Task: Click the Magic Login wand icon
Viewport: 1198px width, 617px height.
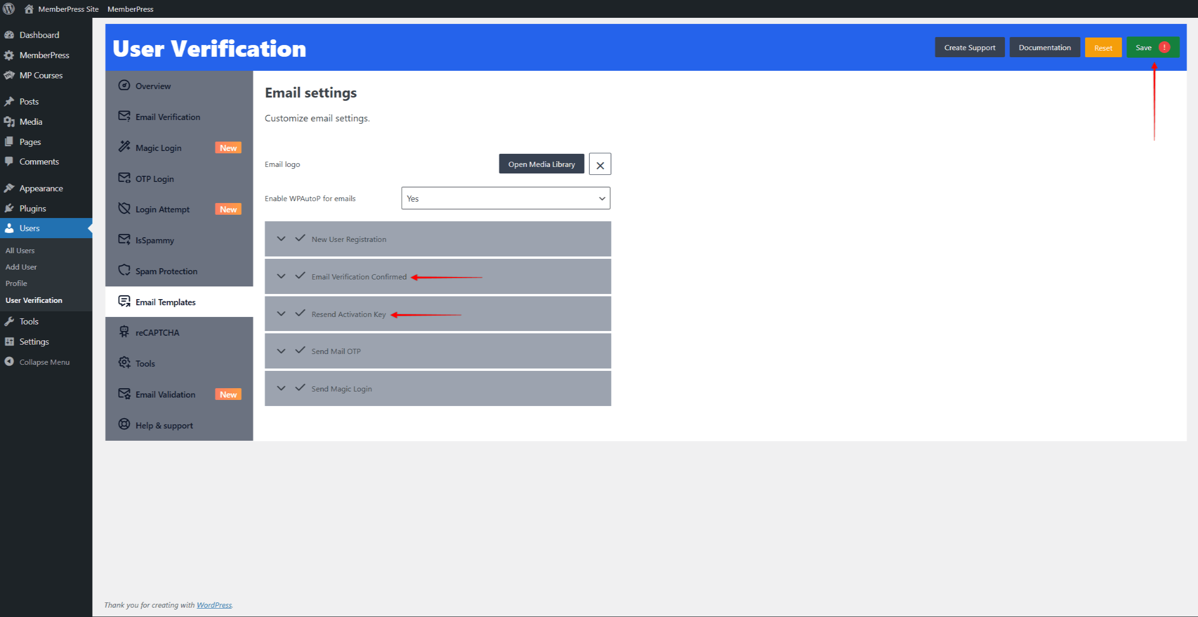Action: click(x=124, y=147)
